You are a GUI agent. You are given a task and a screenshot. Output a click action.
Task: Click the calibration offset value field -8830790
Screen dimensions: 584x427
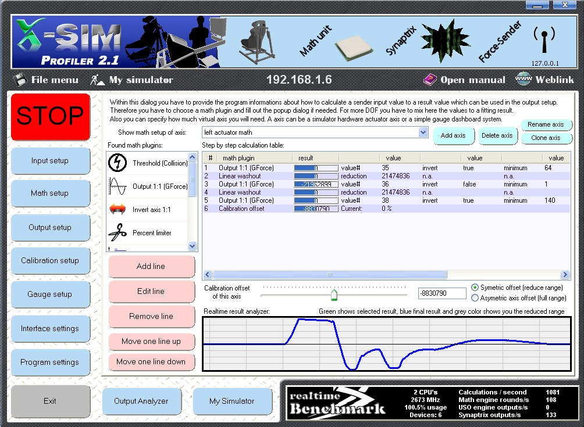point(442,293)
